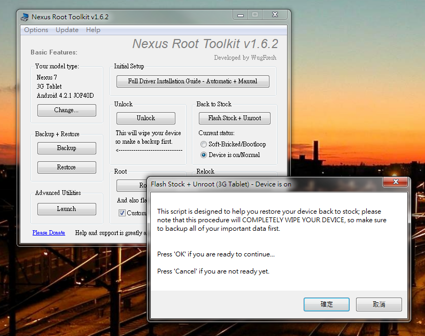Launch the Advanced Utilities

(67, 209)
